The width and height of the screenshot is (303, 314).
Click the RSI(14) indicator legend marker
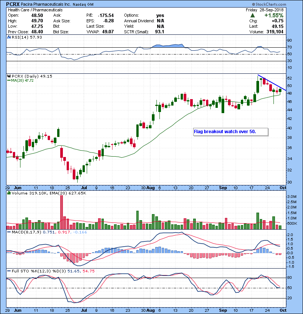click(x=9, y=38)
